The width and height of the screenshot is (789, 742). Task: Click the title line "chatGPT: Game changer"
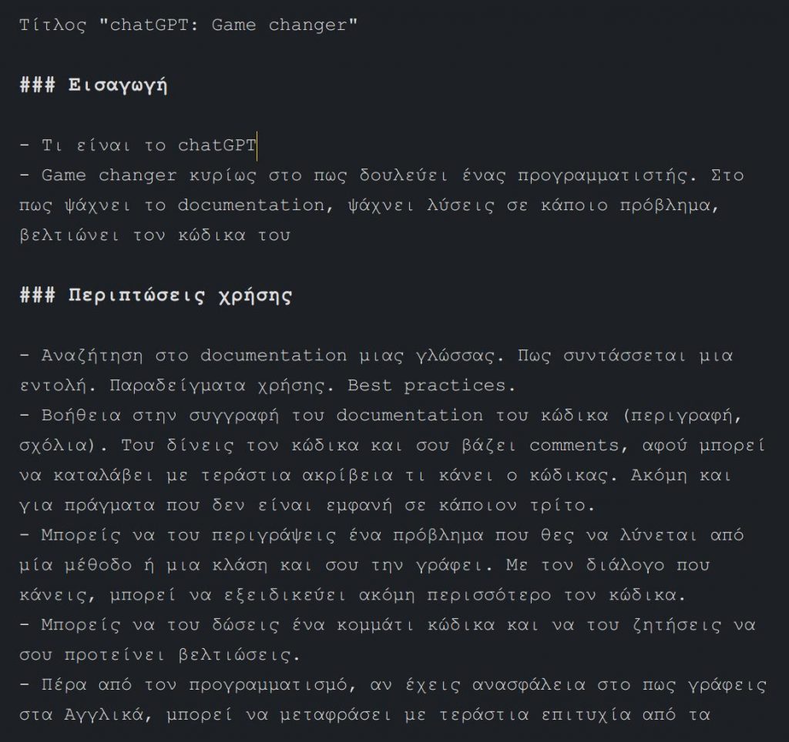point(188,25)
